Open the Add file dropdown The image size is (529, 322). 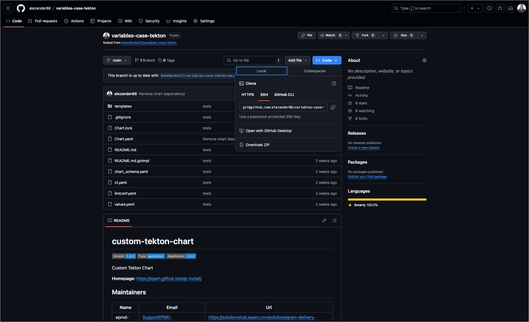298,60
